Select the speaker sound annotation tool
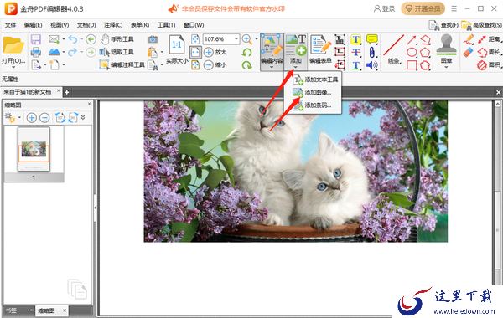Image resolution: width=503 pixels, height=318 pixels. (371, 65)
